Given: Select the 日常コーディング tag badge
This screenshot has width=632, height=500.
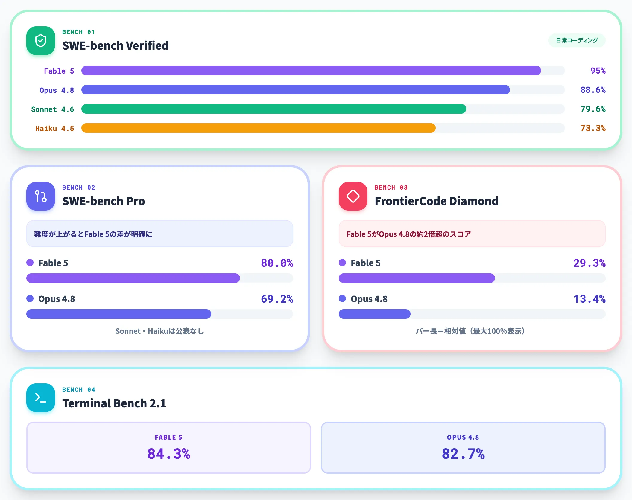Looking at the screenshot, I should click(577, 40).
